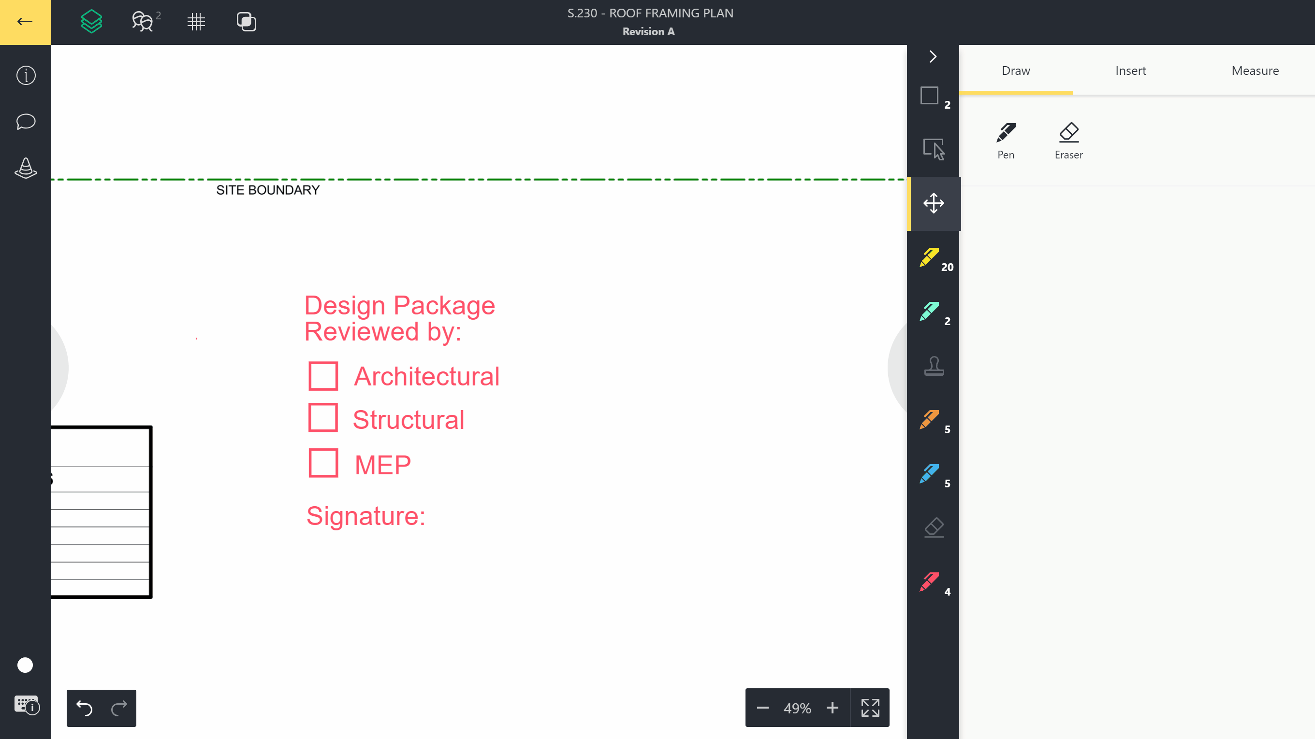Click the undo button
This screenshot has height=739, width=1315.
coord(84,708)
